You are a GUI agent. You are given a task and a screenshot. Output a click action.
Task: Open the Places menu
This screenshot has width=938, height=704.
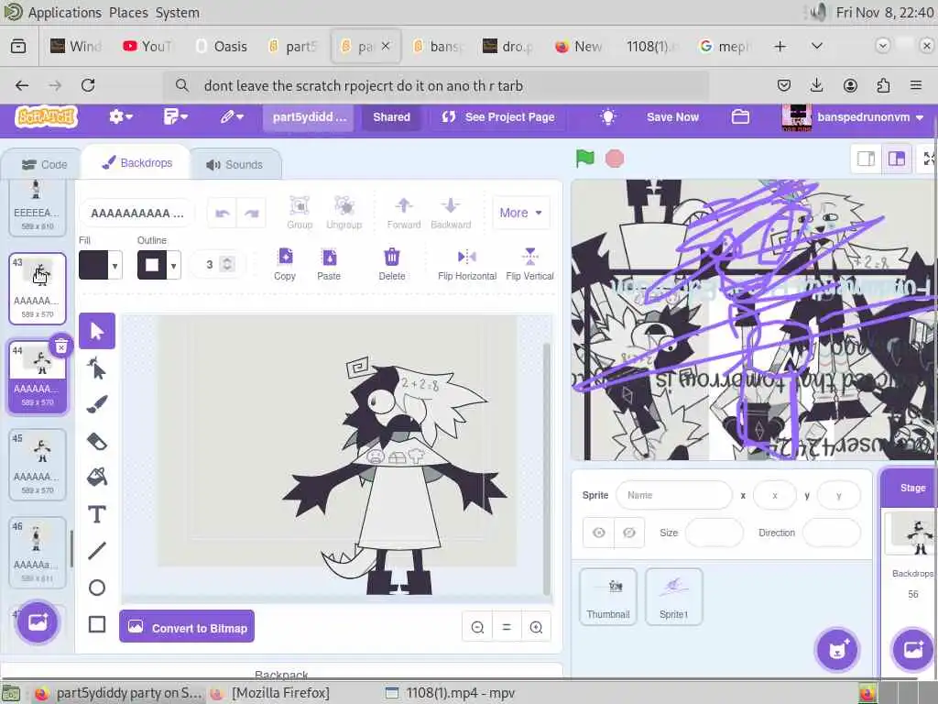pos(128,13)
